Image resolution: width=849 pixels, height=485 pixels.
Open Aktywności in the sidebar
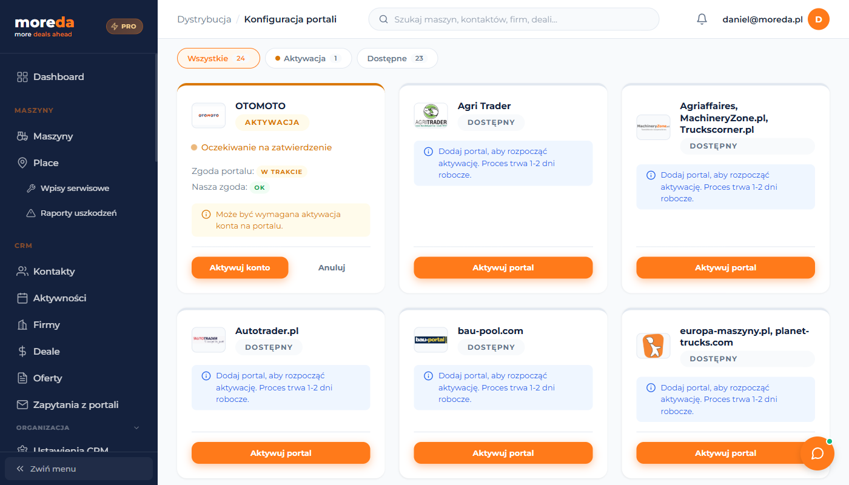point(59,298)
